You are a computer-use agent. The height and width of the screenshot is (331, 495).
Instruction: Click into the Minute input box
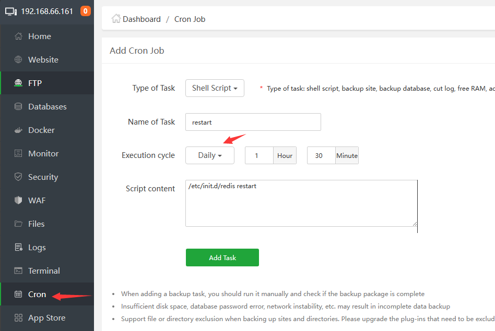[321, 155]
